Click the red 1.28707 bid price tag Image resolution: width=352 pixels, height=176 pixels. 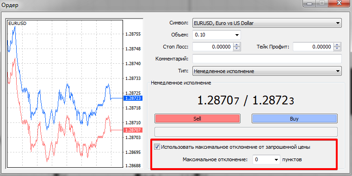point(133,130)
